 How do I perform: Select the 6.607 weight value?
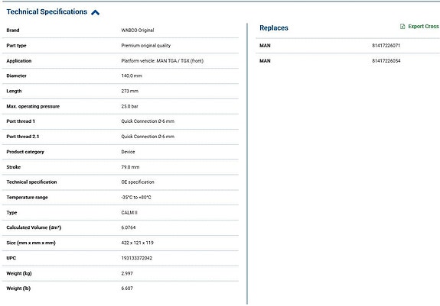click(127, 288)
